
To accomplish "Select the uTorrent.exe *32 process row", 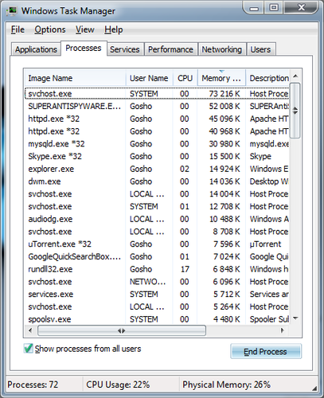I will (157, 244).
